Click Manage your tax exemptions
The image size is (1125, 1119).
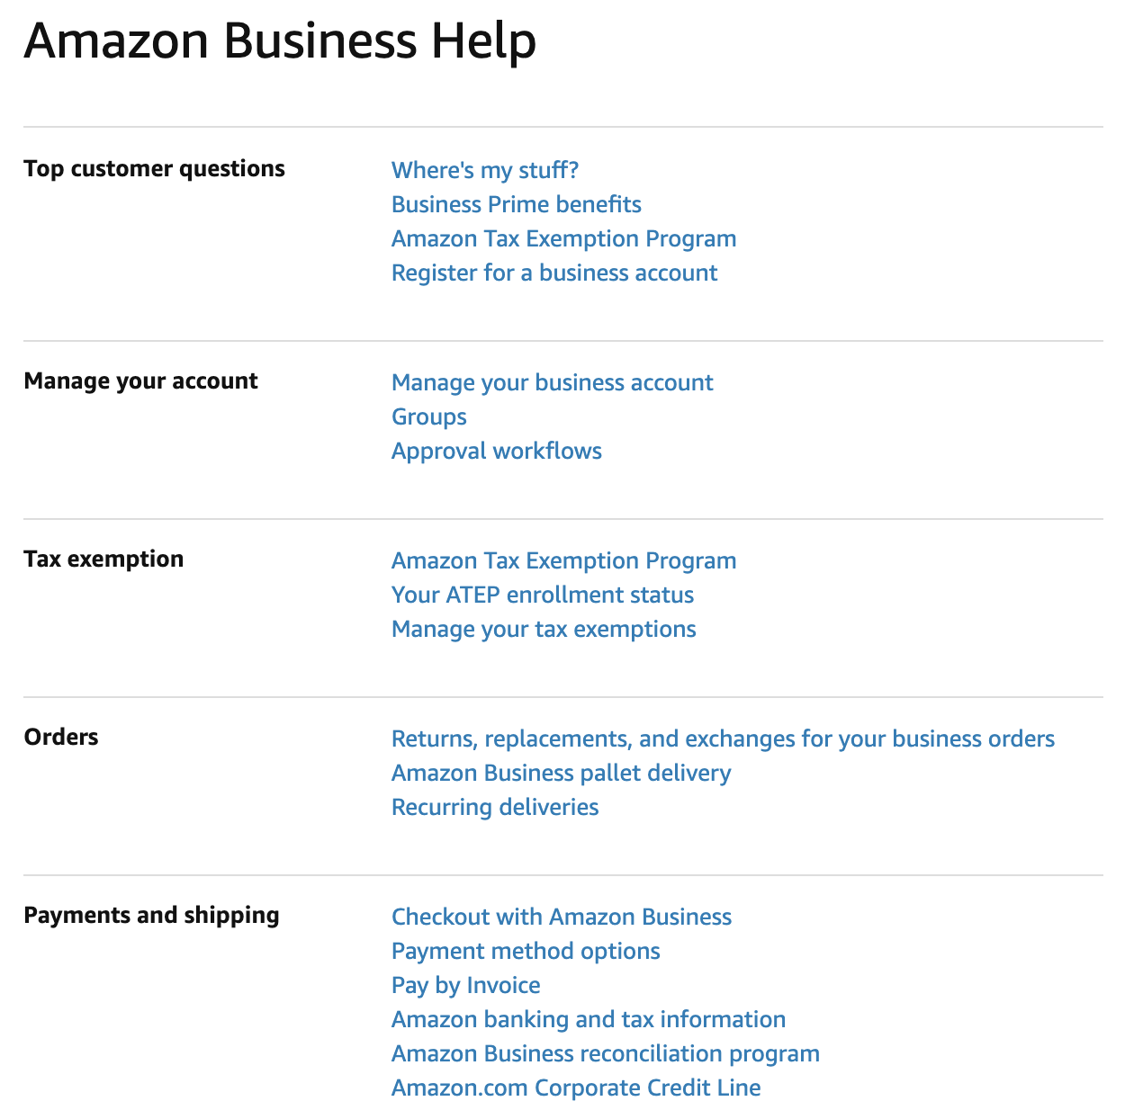(543, 629)
